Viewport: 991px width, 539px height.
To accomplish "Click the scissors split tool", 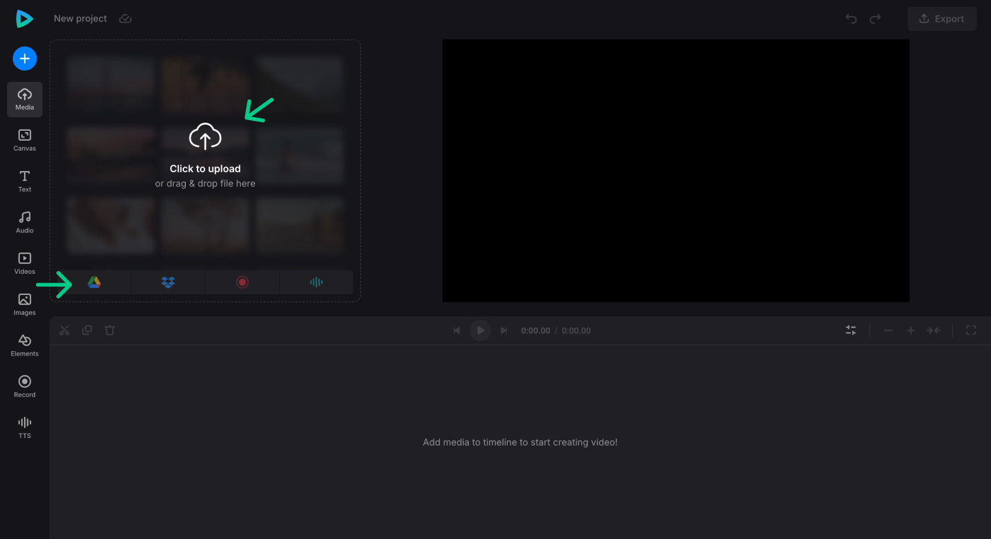I will 64,330.
